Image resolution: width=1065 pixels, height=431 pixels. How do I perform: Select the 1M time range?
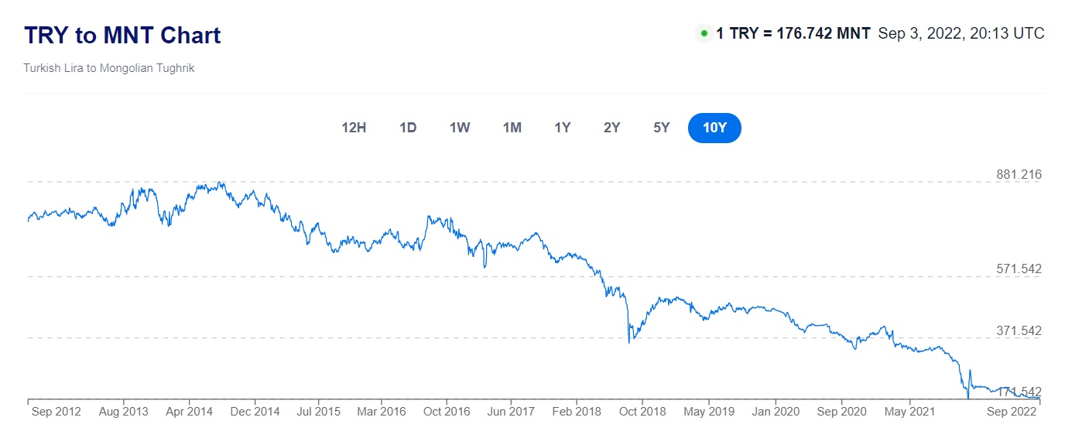tap(512, 128)
